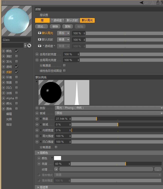Click the Glass material preview sphere

coord(16,21)
